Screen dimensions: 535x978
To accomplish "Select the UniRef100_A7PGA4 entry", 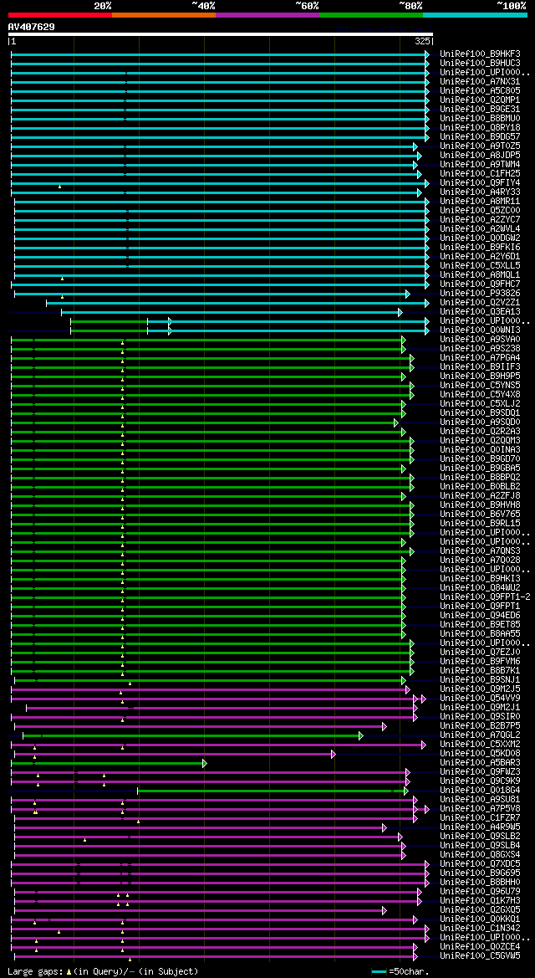I will [480, 357].
